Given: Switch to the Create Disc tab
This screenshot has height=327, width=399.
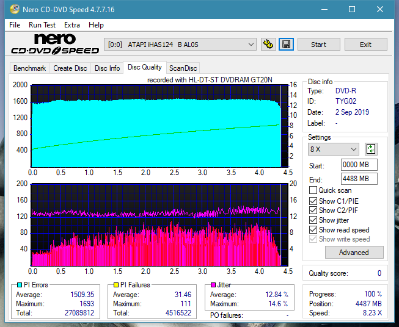Looking at the screenshot, I should click(70, 68).
